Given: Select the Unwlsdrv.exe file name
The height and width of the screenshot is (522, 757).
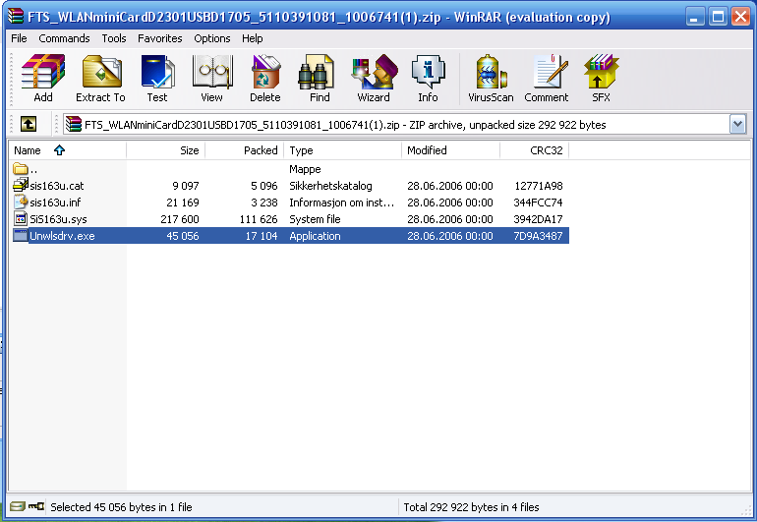Looking at the screenshot, I should (62, 236).
